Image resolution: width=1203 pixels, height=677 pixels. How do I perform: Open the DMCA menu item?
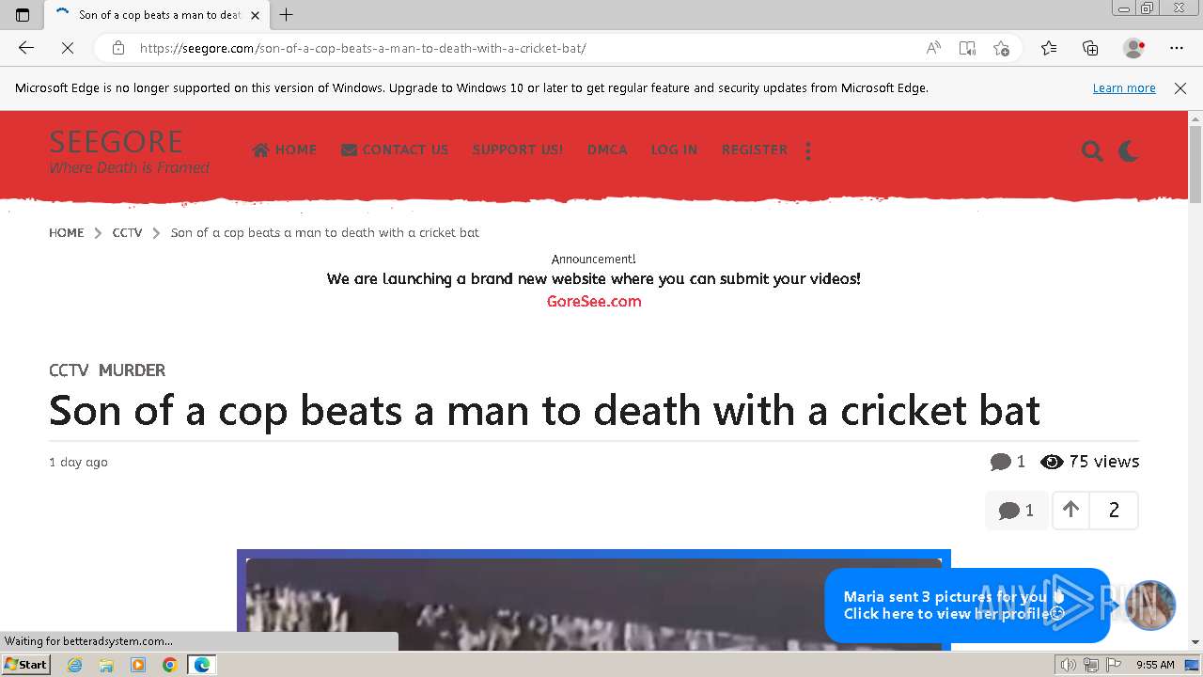coord(607,150)
